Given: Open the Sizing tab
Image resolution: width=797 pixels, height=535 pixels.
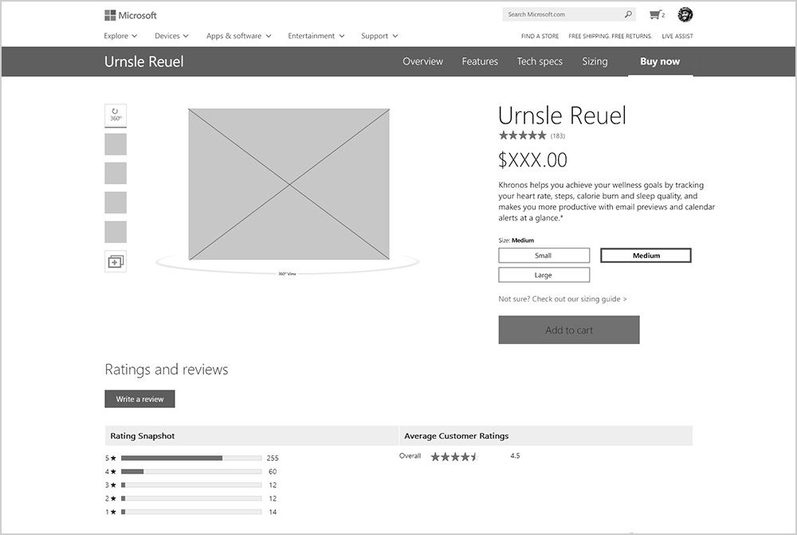Looking at the screenshot, I should [x=595, y=61].
